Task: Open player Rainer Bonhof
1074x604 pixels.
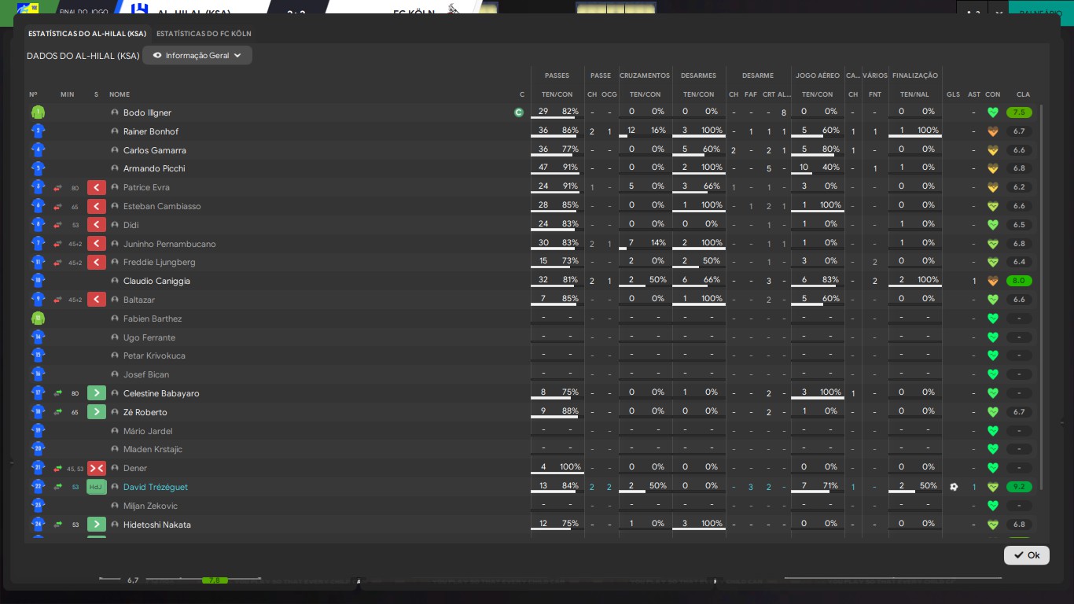Action: pyautogui.click(x=151, y=131)
